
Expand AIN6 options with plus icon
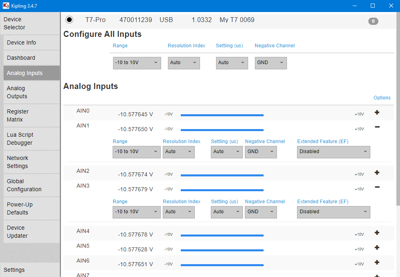click(377, 263)
